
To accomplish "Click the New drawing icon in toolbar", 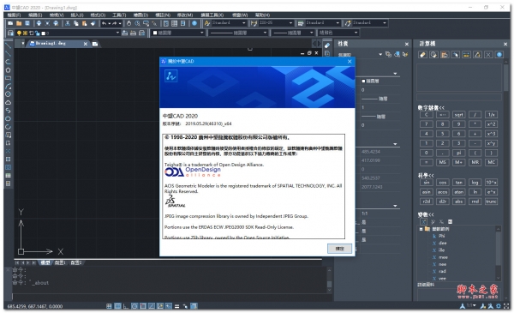I will [10, 23].
